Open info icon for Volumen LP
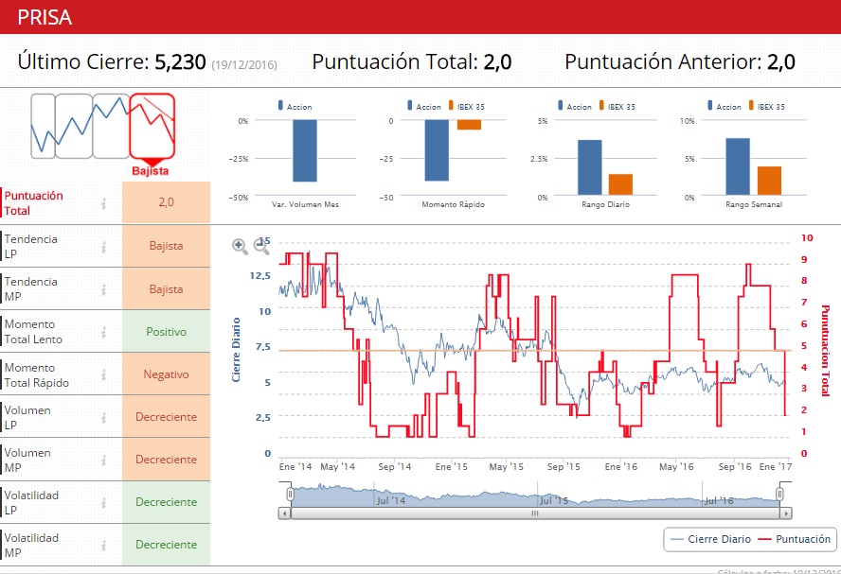 coord(103,418)
